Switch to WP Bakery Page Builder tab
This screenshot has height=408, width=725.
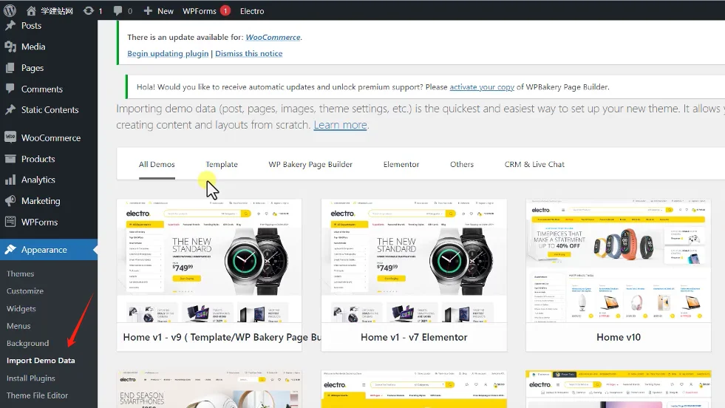tap(310, 164)
